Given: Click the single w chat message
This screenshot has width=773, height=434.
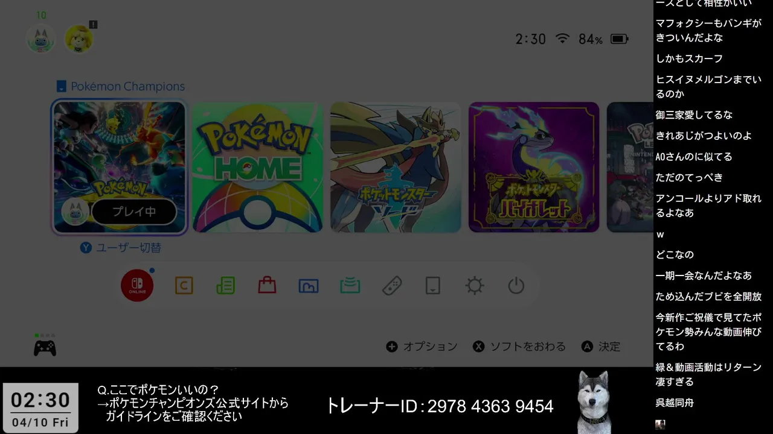Looking at the screenshot, I should pos(660,234).
